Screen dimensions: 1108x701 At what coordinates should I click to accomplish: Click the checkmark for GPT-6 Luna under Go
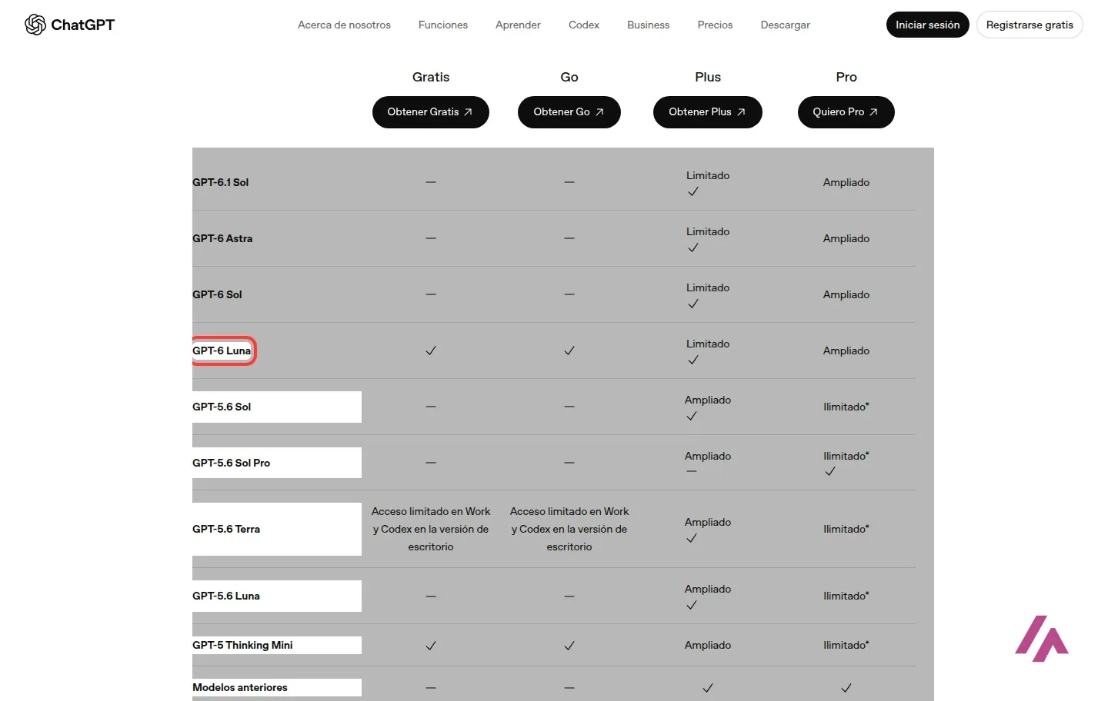(x=569, y=350)
